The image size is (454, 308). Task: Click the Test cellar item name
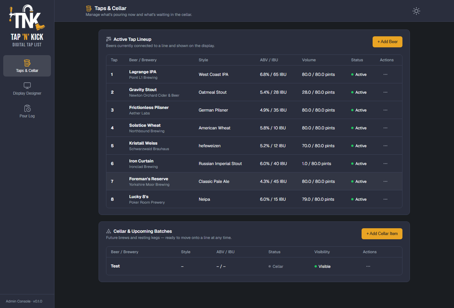click(115, 266)
